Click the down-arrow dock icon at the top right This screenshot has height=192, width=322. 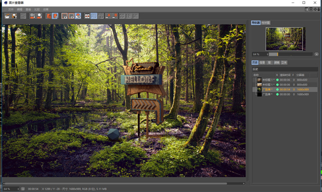(x=319, y=9)
